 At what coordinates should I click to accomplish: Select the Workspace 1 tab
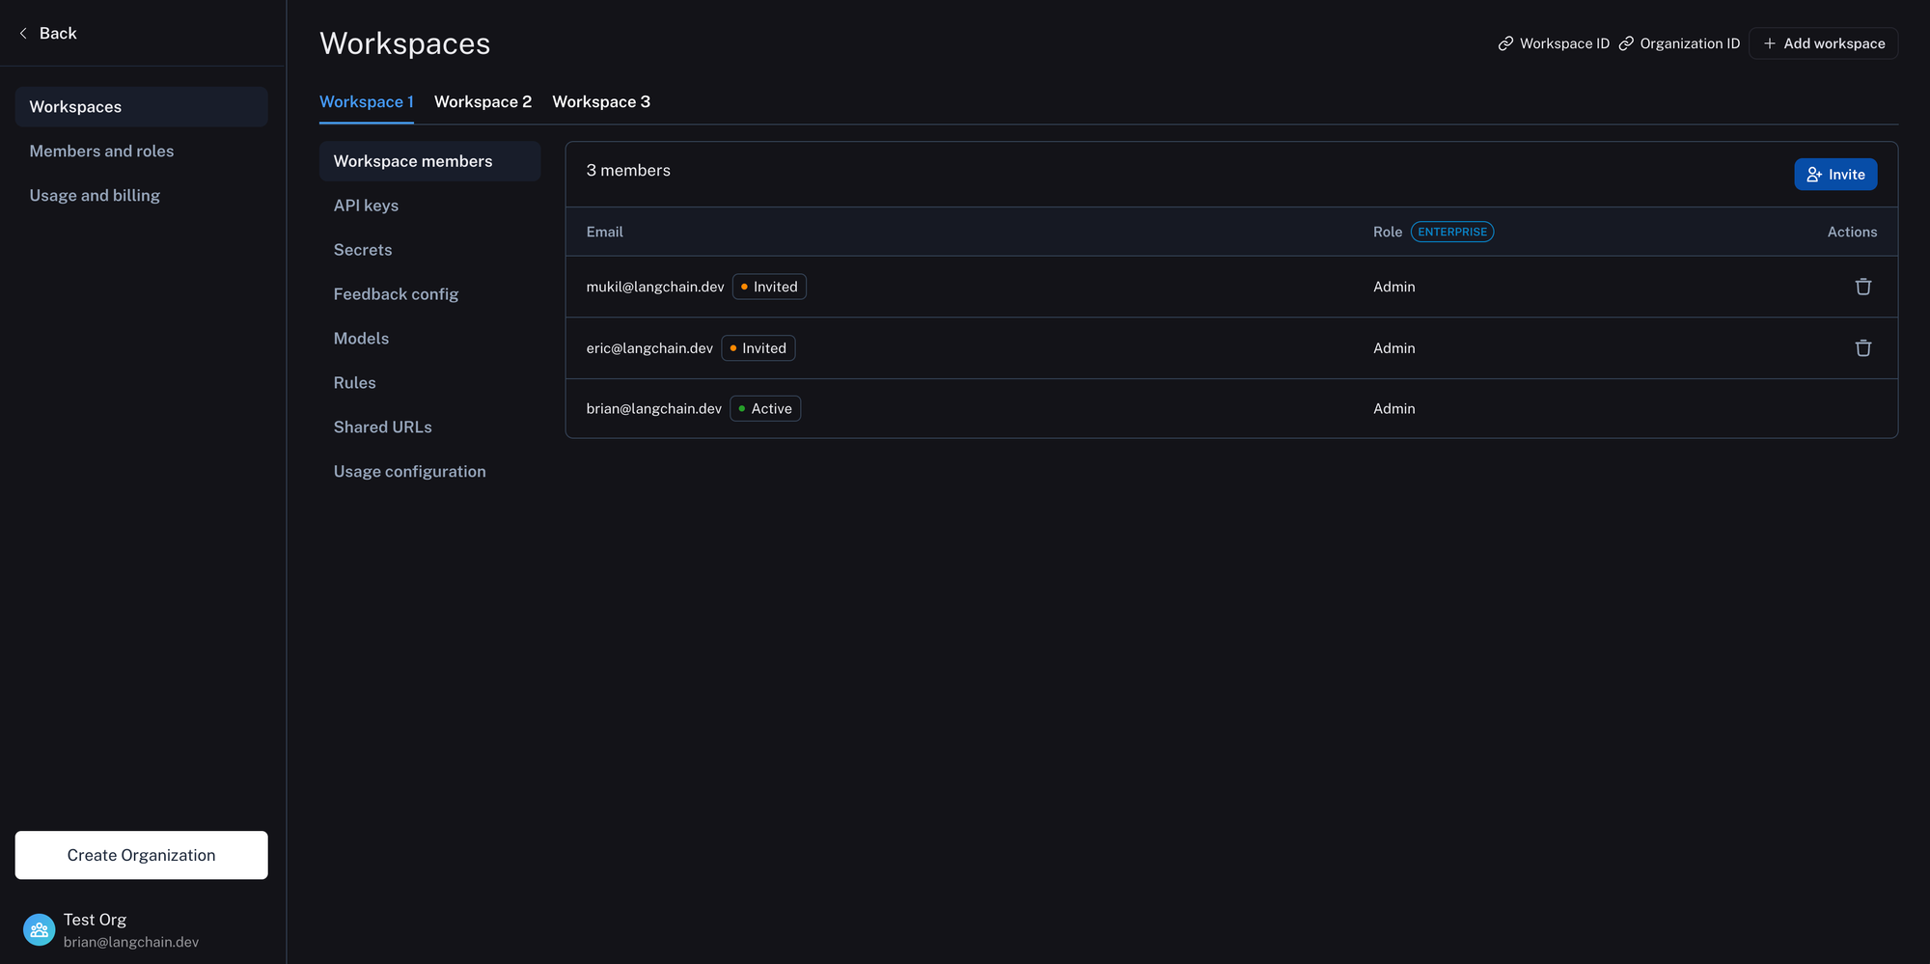tap(366, 102)
